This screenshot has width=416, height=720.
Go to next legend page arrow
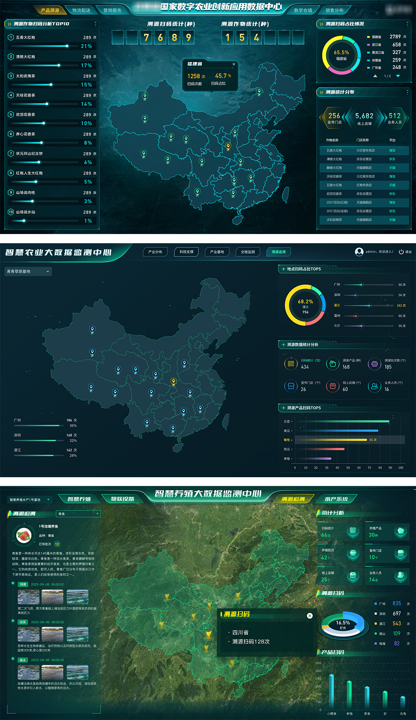pyautogui.click(x=398, y=76)
